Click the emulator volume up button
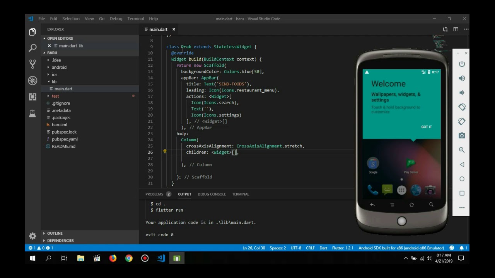 [462, 78]
